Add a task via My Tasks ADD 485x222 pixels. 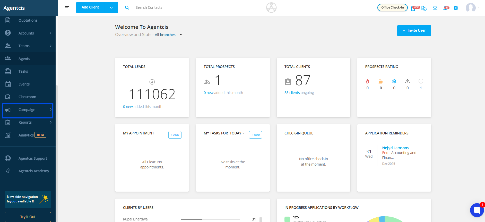[255, 135]
